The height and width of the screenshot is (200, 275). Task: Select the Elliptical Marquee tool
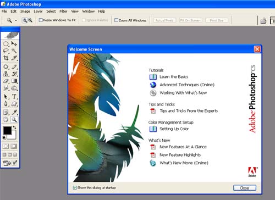coord(6,44)
